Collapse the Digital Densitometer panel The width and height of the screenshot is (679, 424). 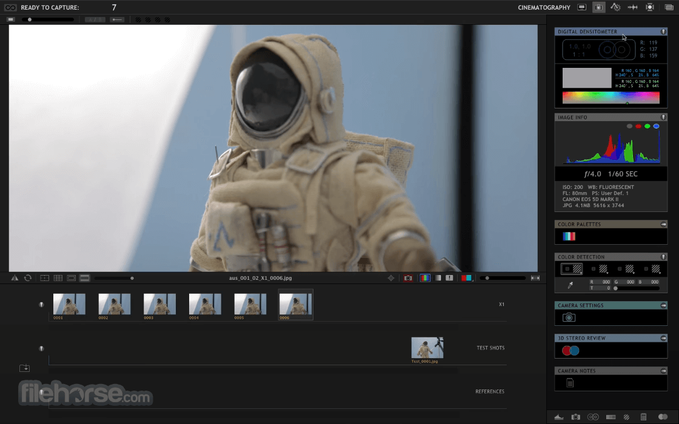(663, 31)
